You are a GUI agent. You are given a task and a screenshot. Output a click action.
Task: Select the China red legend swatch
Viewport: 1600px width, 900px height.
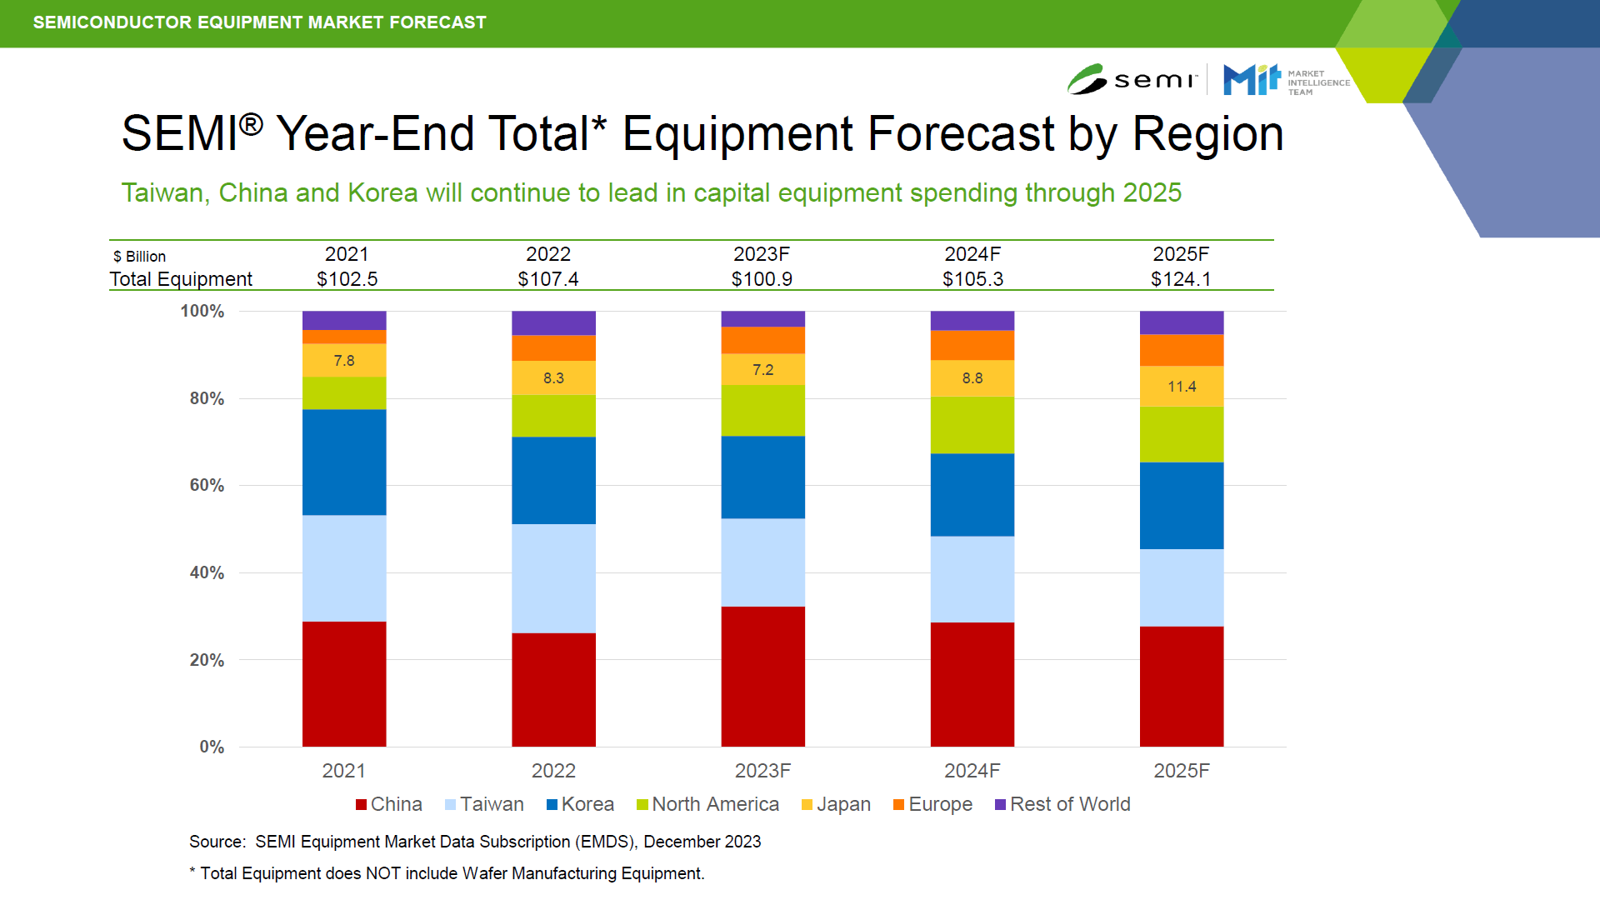(362, 805)
